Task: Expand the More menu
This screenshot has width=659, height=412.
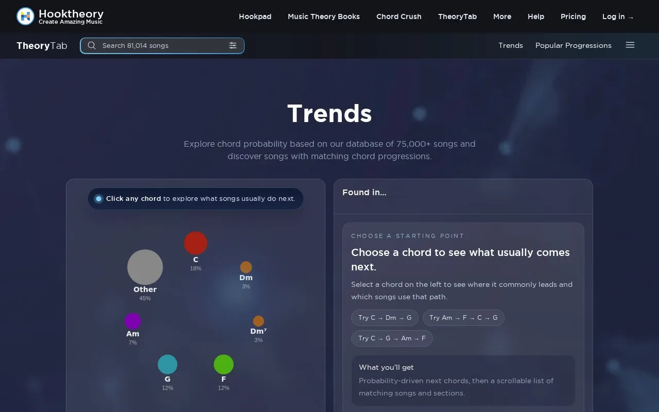Action: point(502,16)
